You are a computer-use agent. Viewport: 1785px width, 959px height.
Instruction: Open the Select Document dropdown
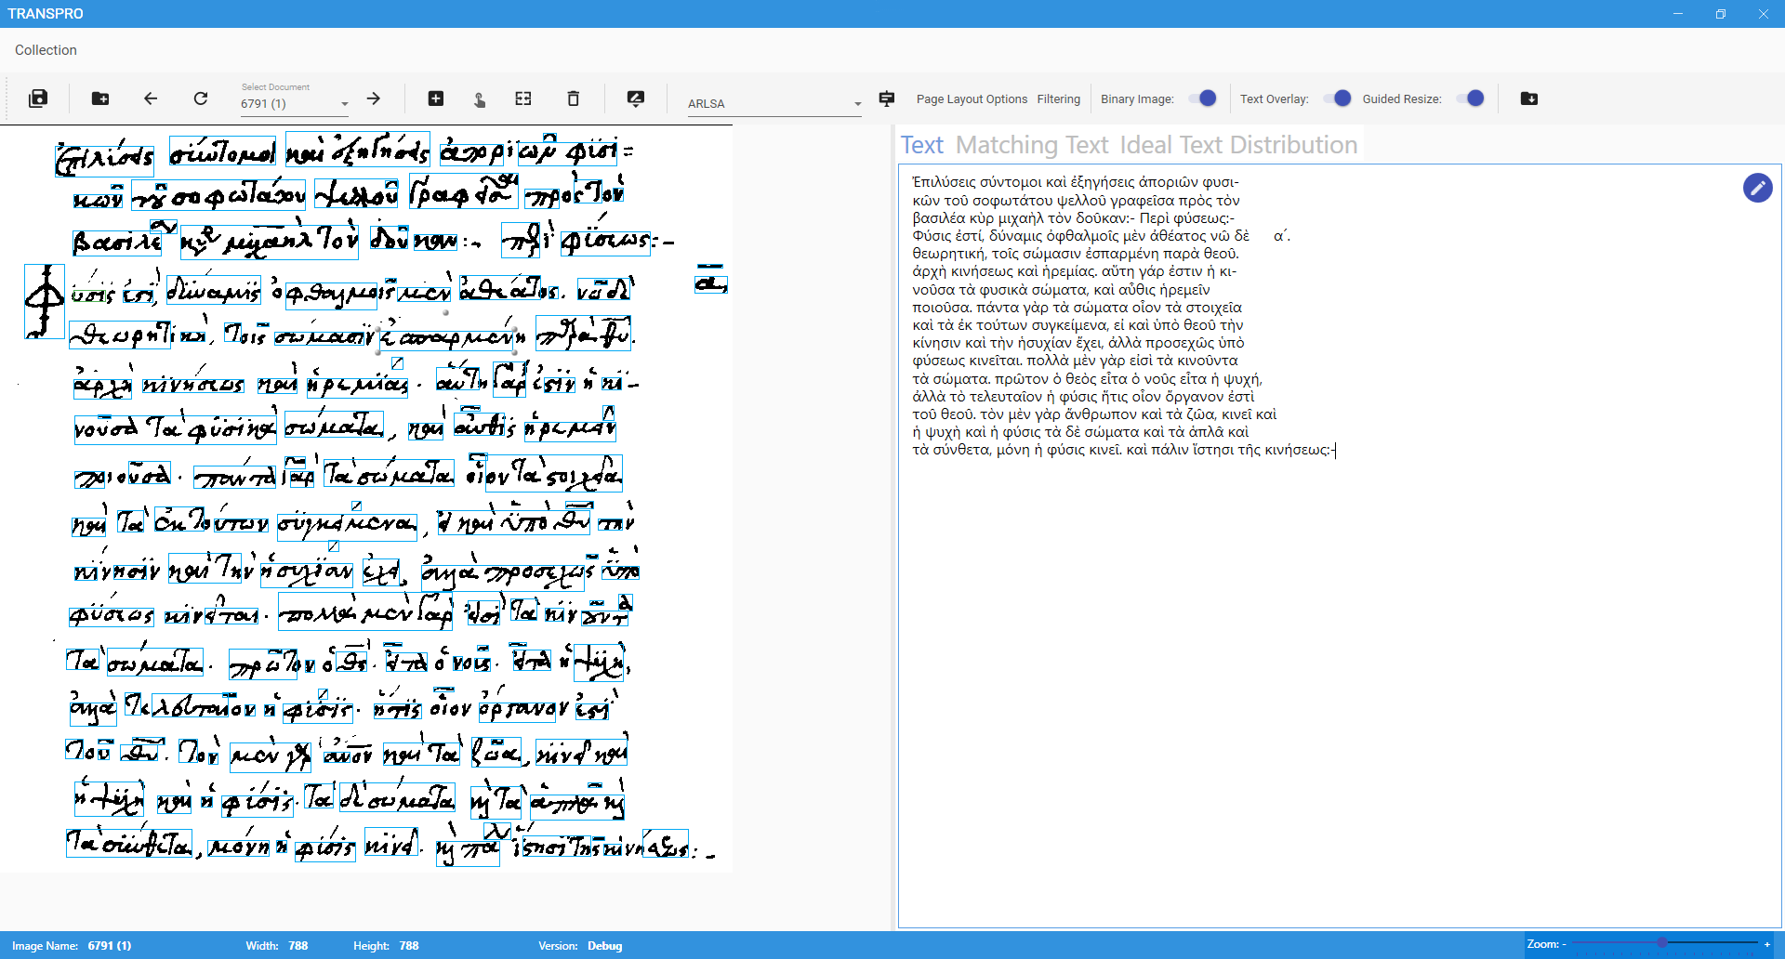click(x=344, y=103)
